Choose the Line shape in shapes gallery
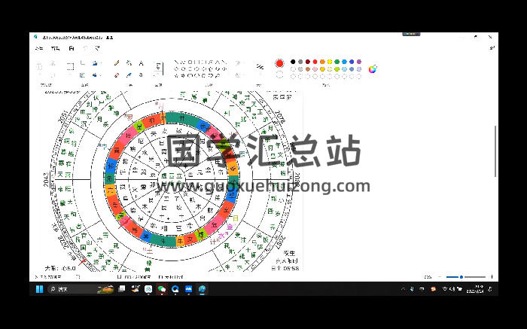 pyautogui.click(x=176, y=62)
